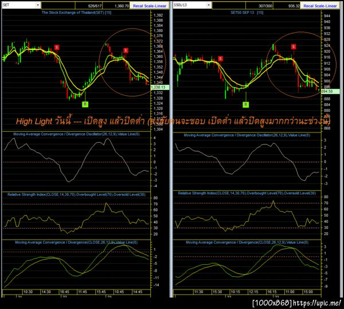Select the 1,338.13 price label on SET axis
The image size is (344, 309).
[x=160, y=88]
